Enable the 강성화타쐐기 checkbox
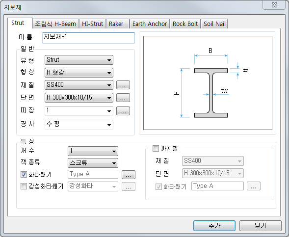Screen dimensions: 289x237 click(x=24, y=186)
